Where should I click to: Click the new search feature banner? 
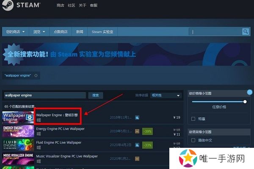click(x=126, y=54)
